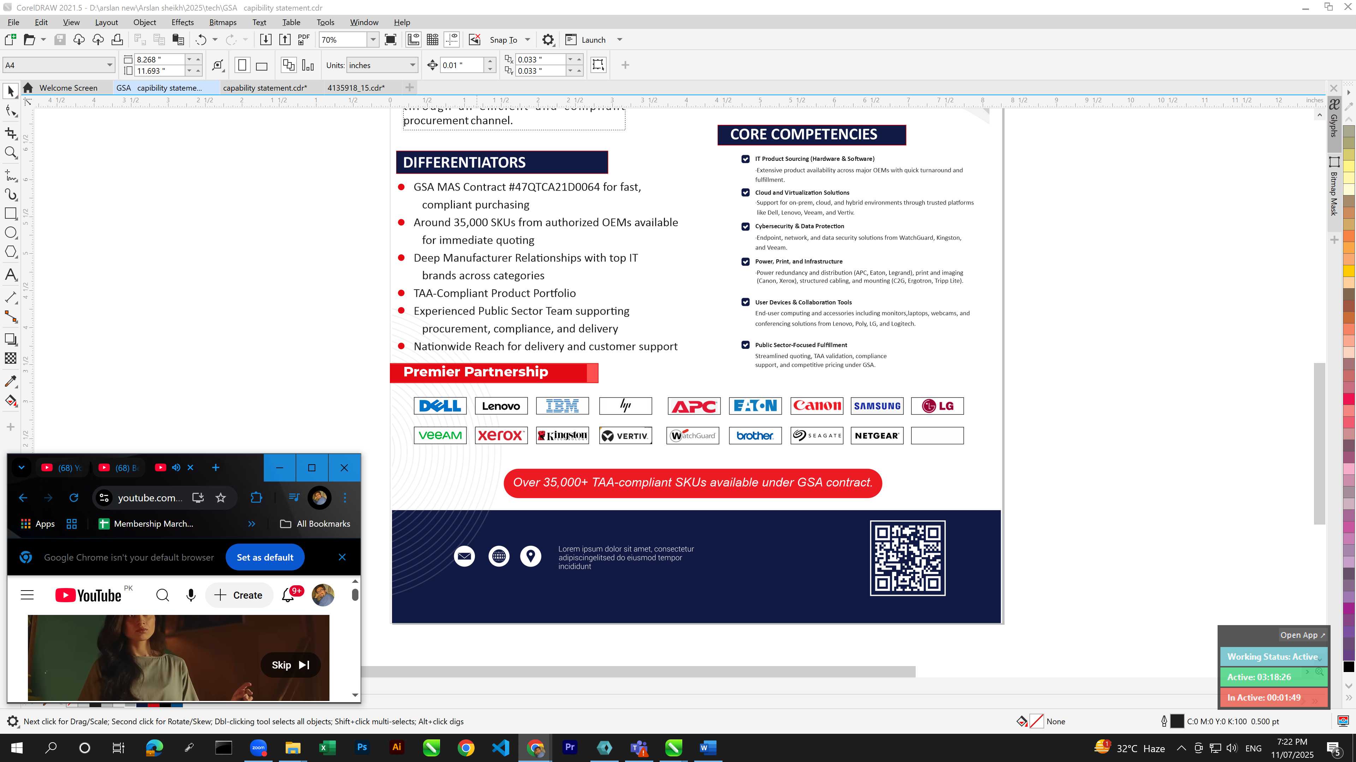Select the Polygon tool

[x=11, y=252]
